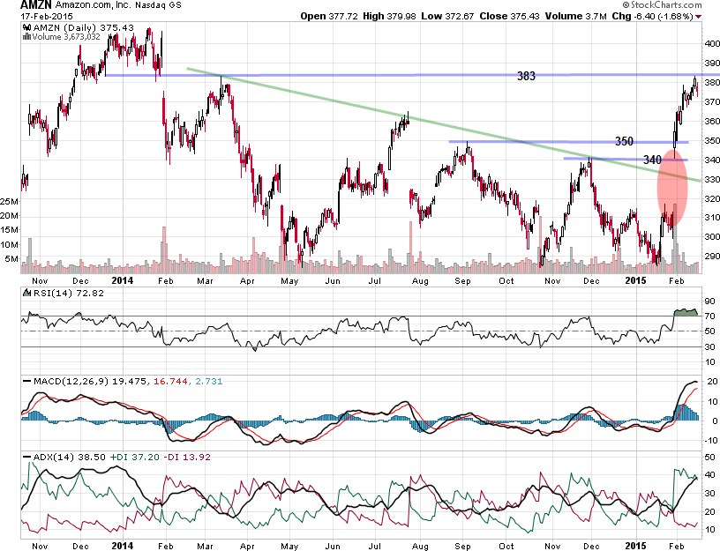
Task: Click the 400 price axis label
Action: pos(712,44)
